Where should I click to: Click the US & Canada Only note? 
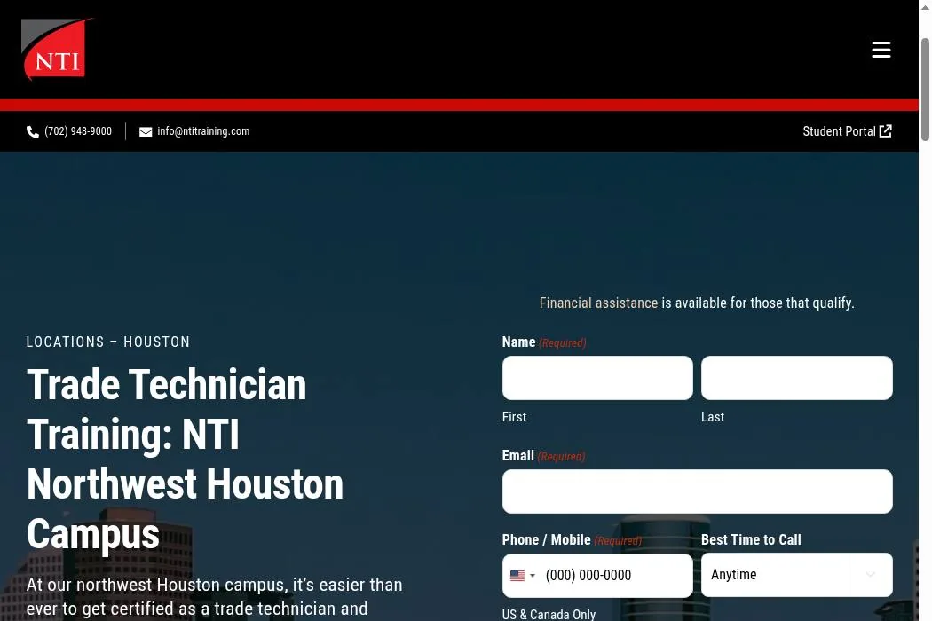click(549, 614)
